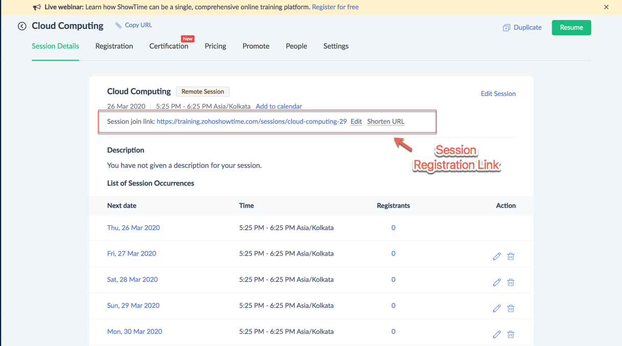Click the Duplicate button text

tap(527, 28)
